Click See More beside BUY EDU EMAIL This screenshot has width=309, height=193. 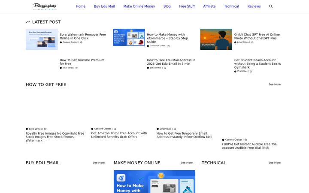(x=99, y=163)
